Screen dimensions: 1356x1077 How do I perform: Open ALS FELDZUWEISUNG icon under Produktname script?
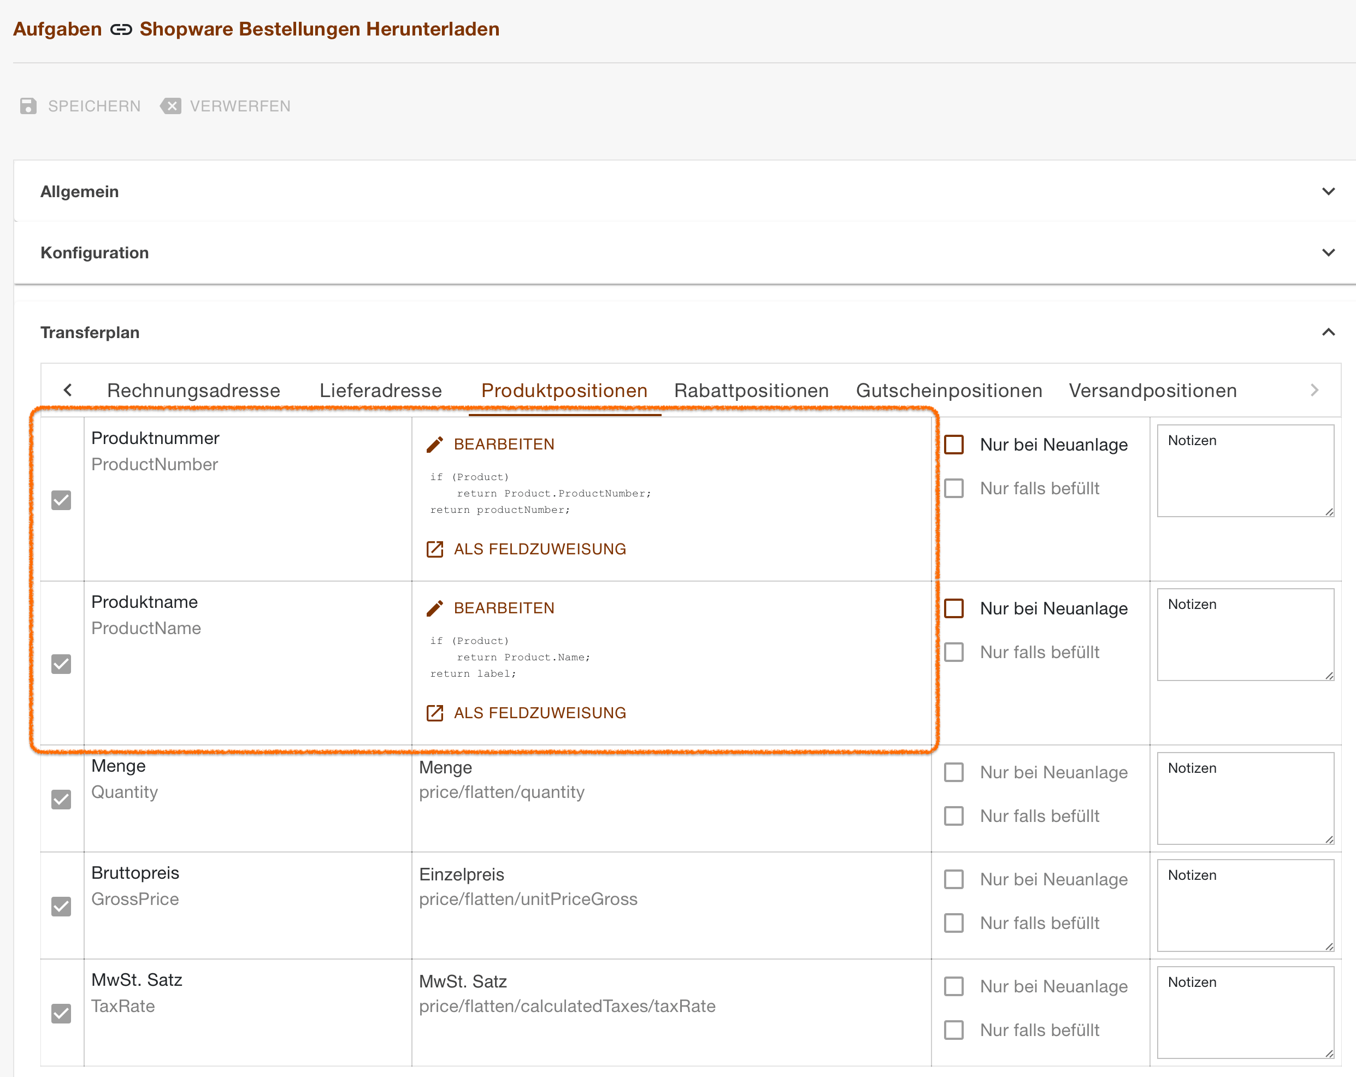coord(435,712)
